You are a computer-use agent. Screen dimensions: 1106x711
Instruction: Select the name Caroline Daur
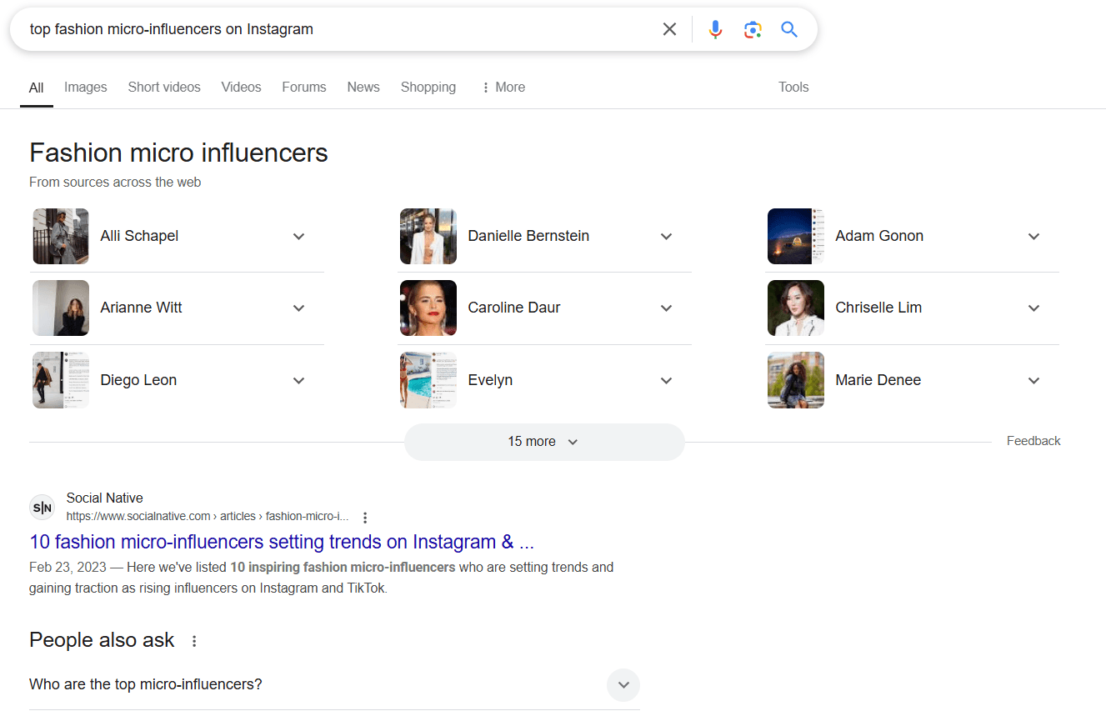point(514,308)
